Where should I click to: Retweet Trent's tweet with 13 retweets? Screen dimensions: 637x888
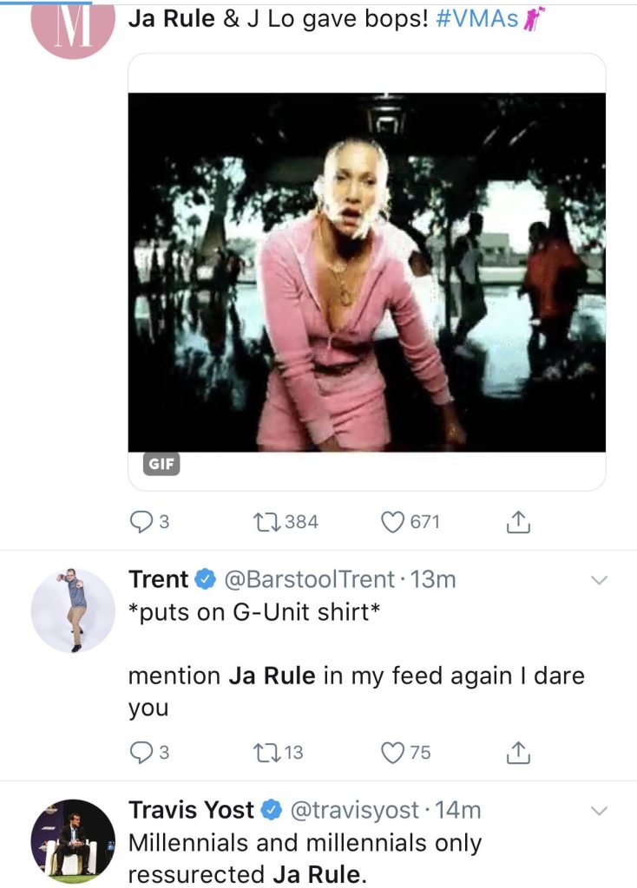tap(279, 753)
